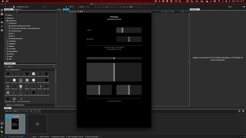246x138 pixels.
Task: Click the navigator filter icon
Action: 17,12
